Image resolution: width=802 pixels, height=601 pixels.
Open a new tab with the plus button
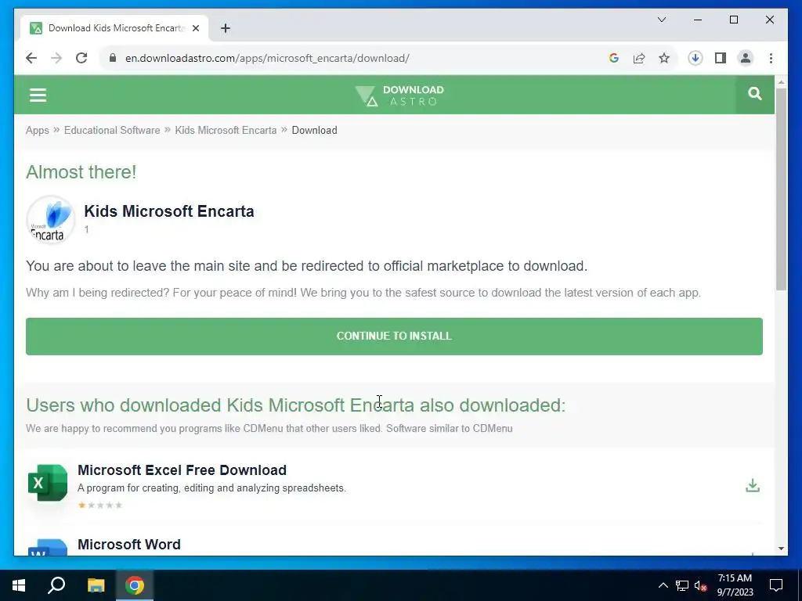point(226,28)
